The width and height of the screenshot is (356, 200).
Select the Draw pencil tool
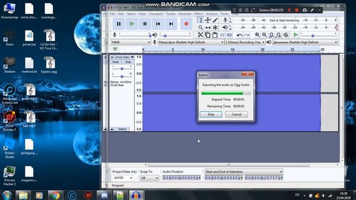[215, 20]
